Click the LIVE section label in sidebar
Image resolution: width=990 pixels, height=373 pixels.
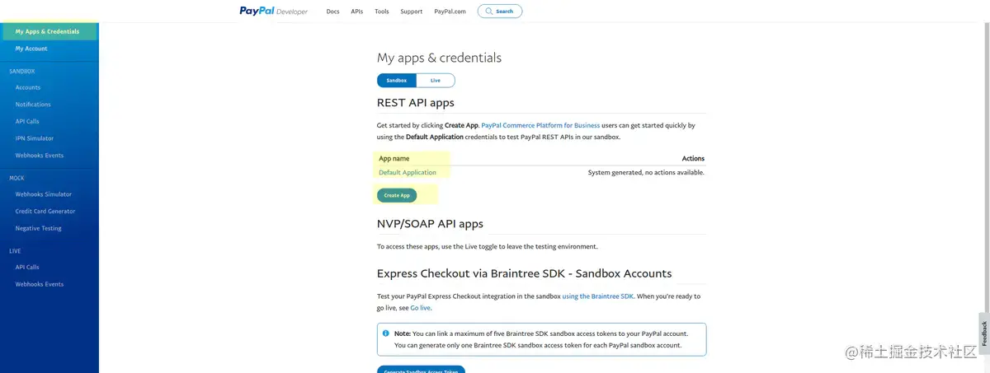click(15, 251)
